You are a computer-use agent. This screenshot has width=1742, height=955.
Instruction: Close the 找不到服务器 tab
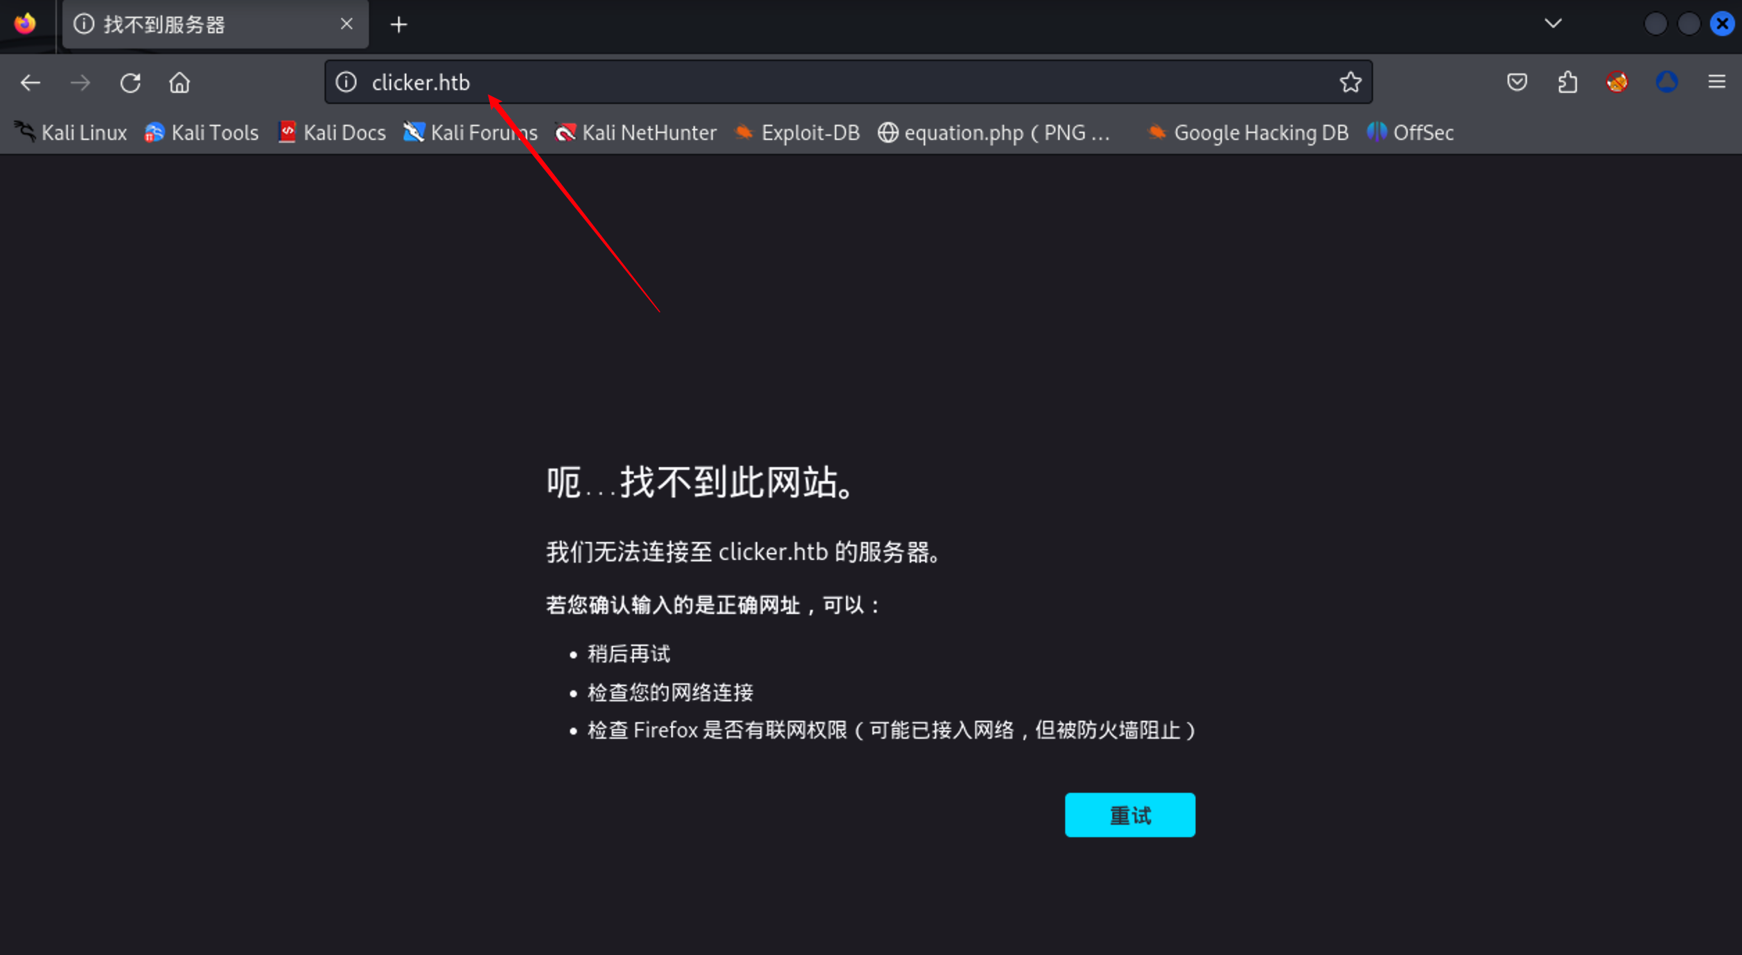point(346,24)
